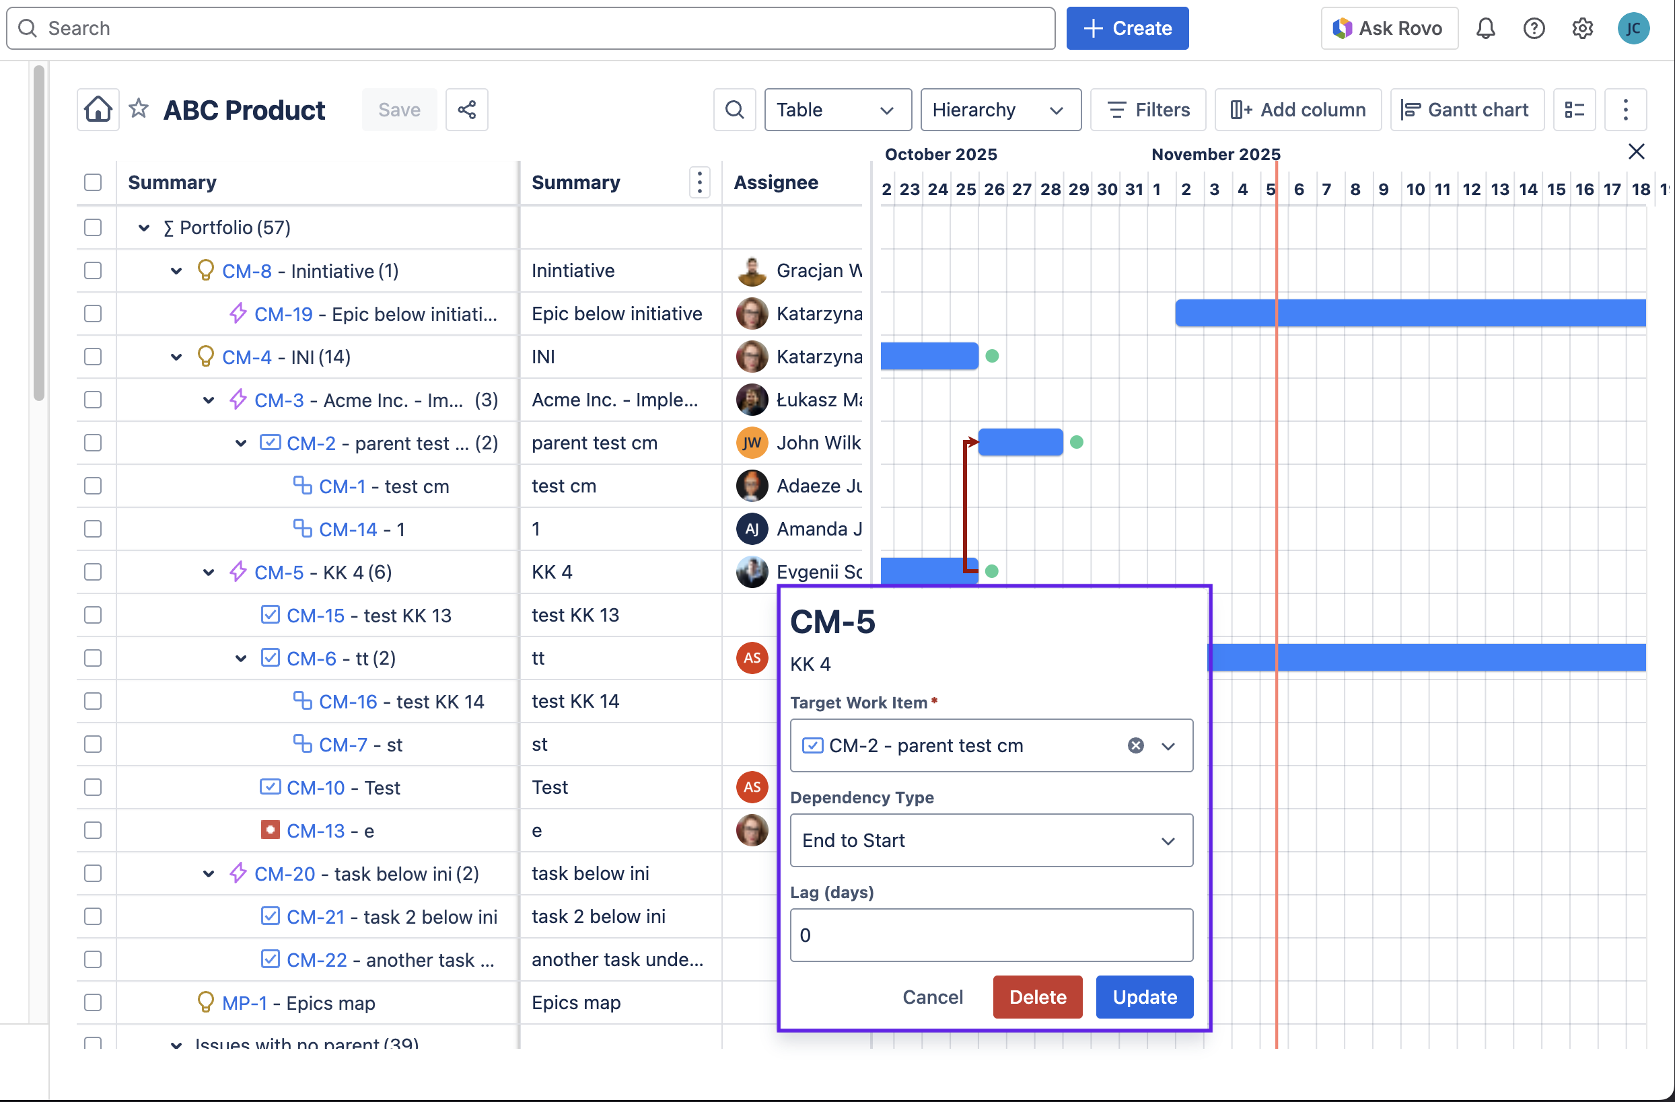
Task: Open the settings gear icon
Action: [x=1582, y=28]
